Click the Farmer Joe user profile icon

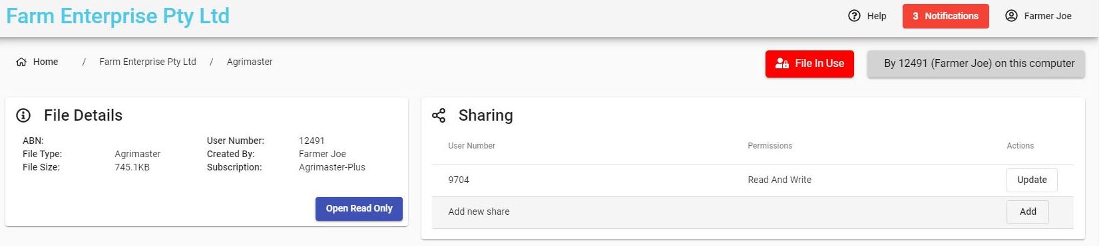[x=1011, y=16]
